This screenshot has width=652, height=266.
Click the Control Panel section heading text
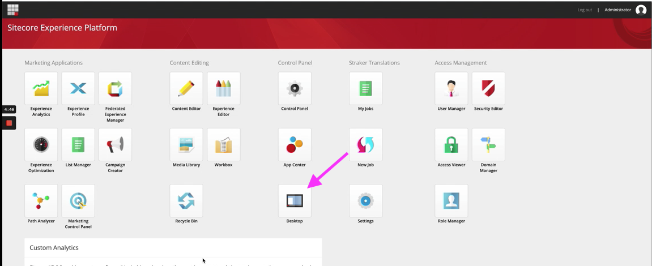point(295,63)
